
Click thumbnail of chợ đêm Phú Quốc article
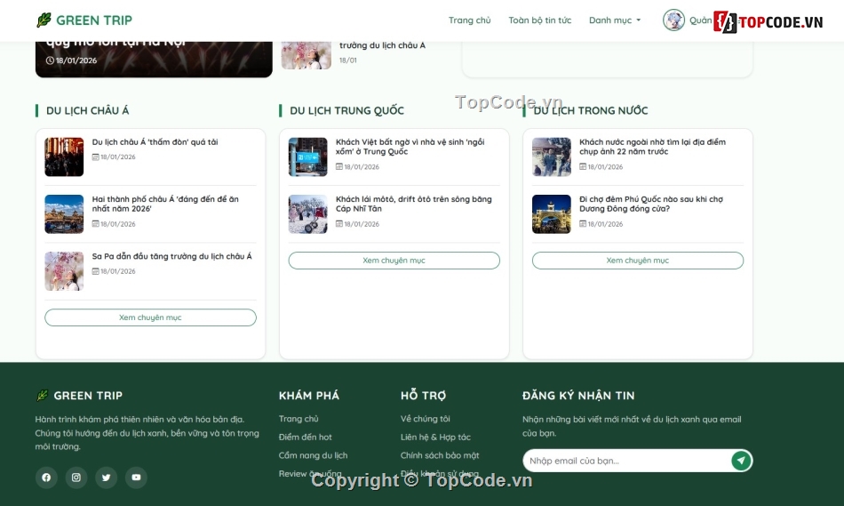[x=552, y=214]
